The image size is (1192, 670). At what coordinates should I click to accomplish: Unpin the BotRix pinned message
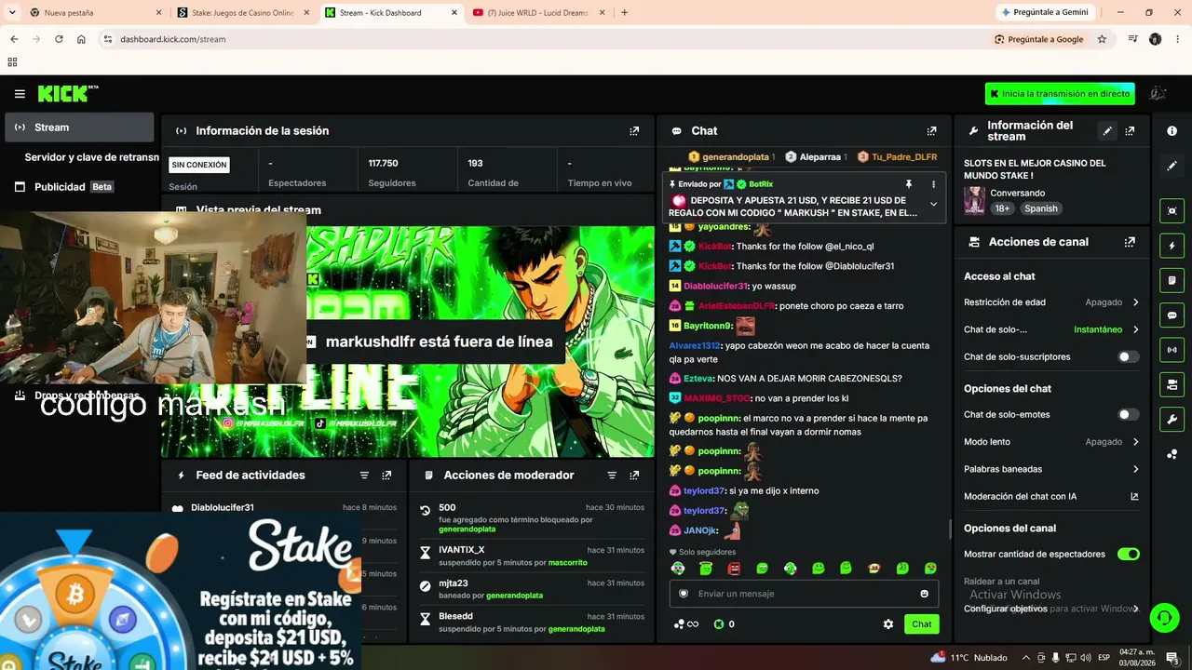909,184
